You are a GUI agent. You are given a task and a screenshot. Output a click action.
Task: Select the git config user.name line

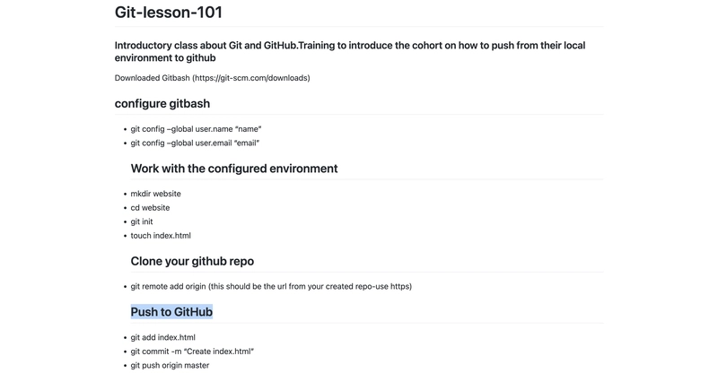point(196,129)
